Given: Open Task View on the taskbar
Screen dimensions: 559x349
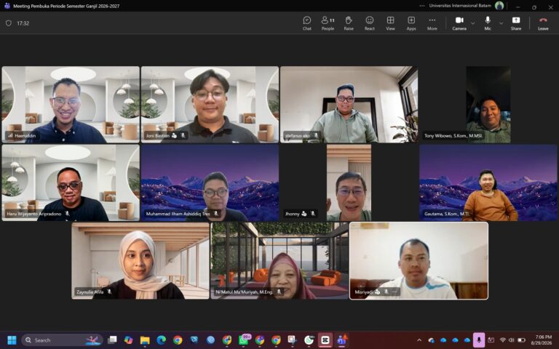Looking at the screenshot, I should (x=112, y=340).
